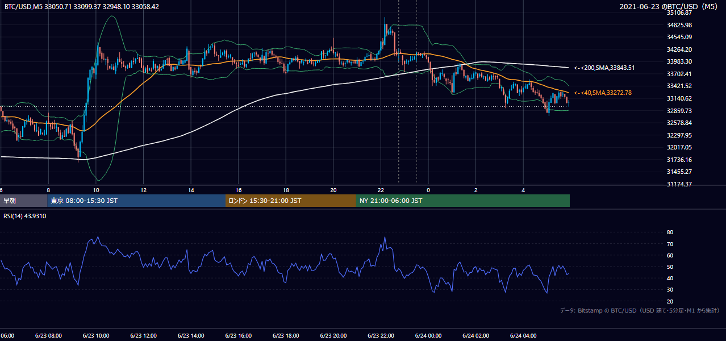
Task: Click hour mark 22 on price chart axis
Action: click(381, 190)
